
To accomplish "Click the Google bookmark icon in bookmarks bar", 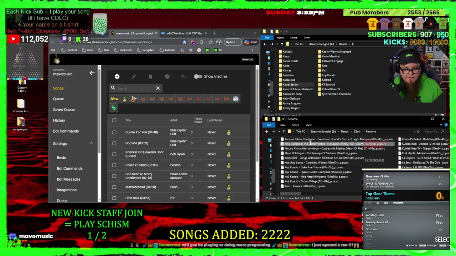I will coord(199,50).
